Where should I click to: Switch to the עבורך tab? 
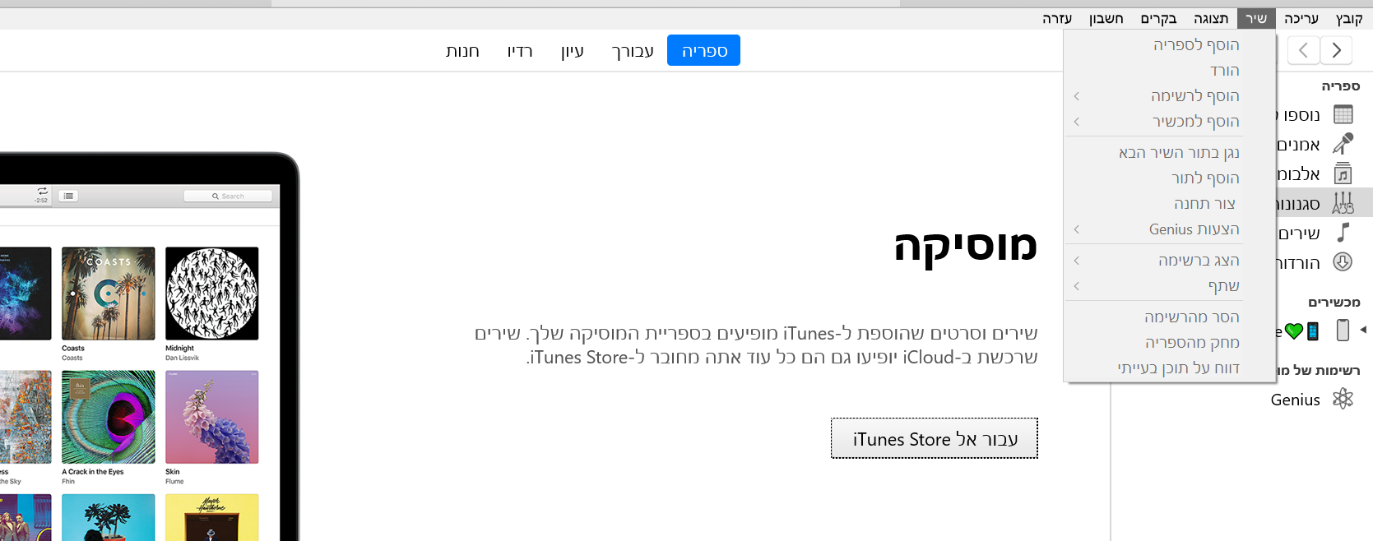(x=633, y=50)
